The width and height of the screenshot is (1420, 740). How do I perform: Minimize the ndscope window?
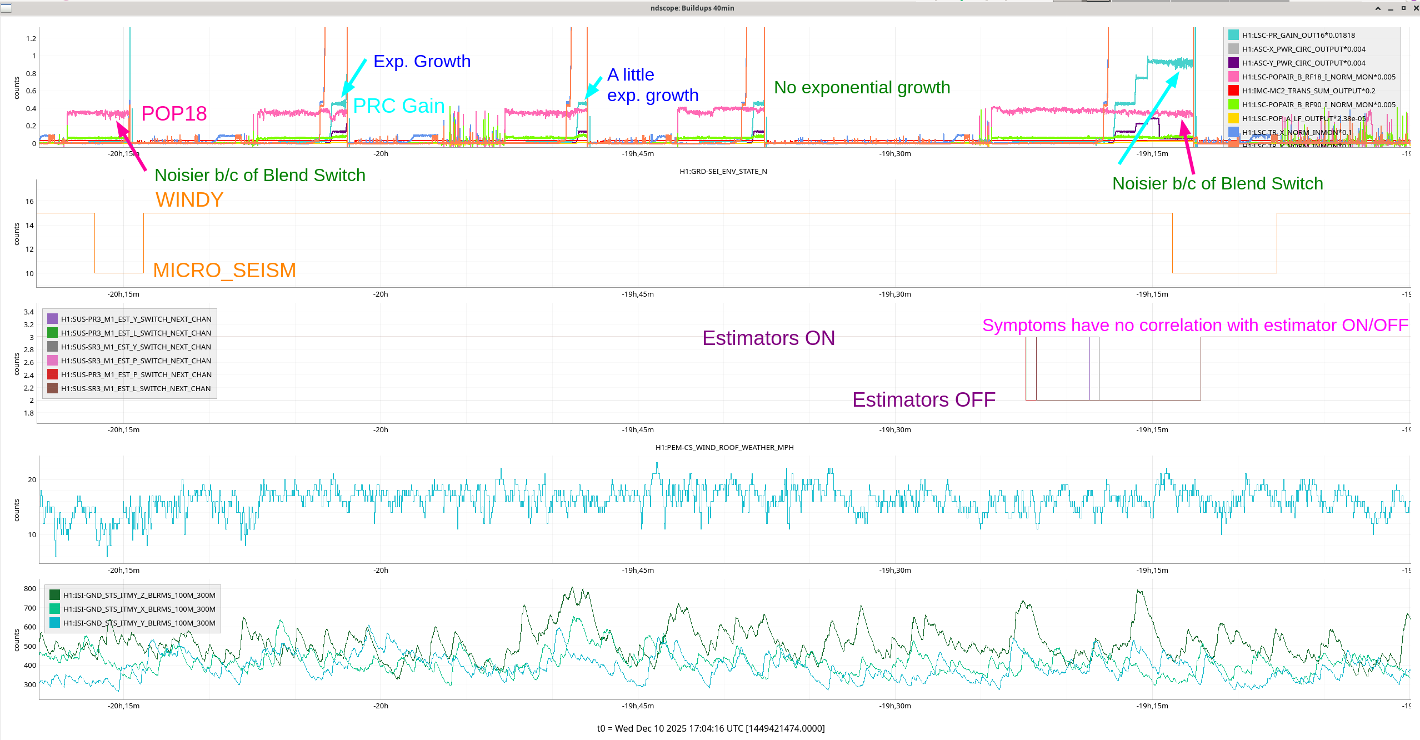pos(1391,8)
